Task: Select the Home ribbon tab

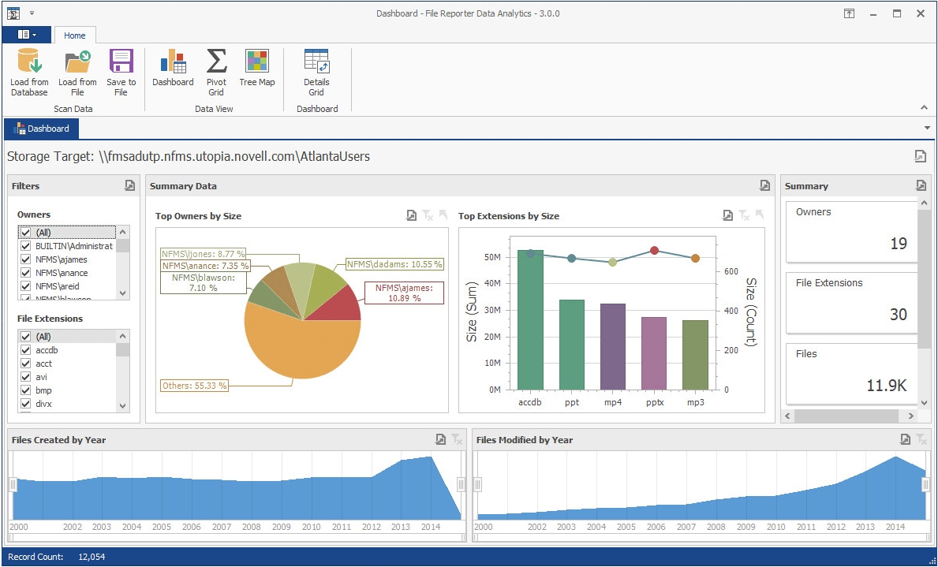Action: 75,35
